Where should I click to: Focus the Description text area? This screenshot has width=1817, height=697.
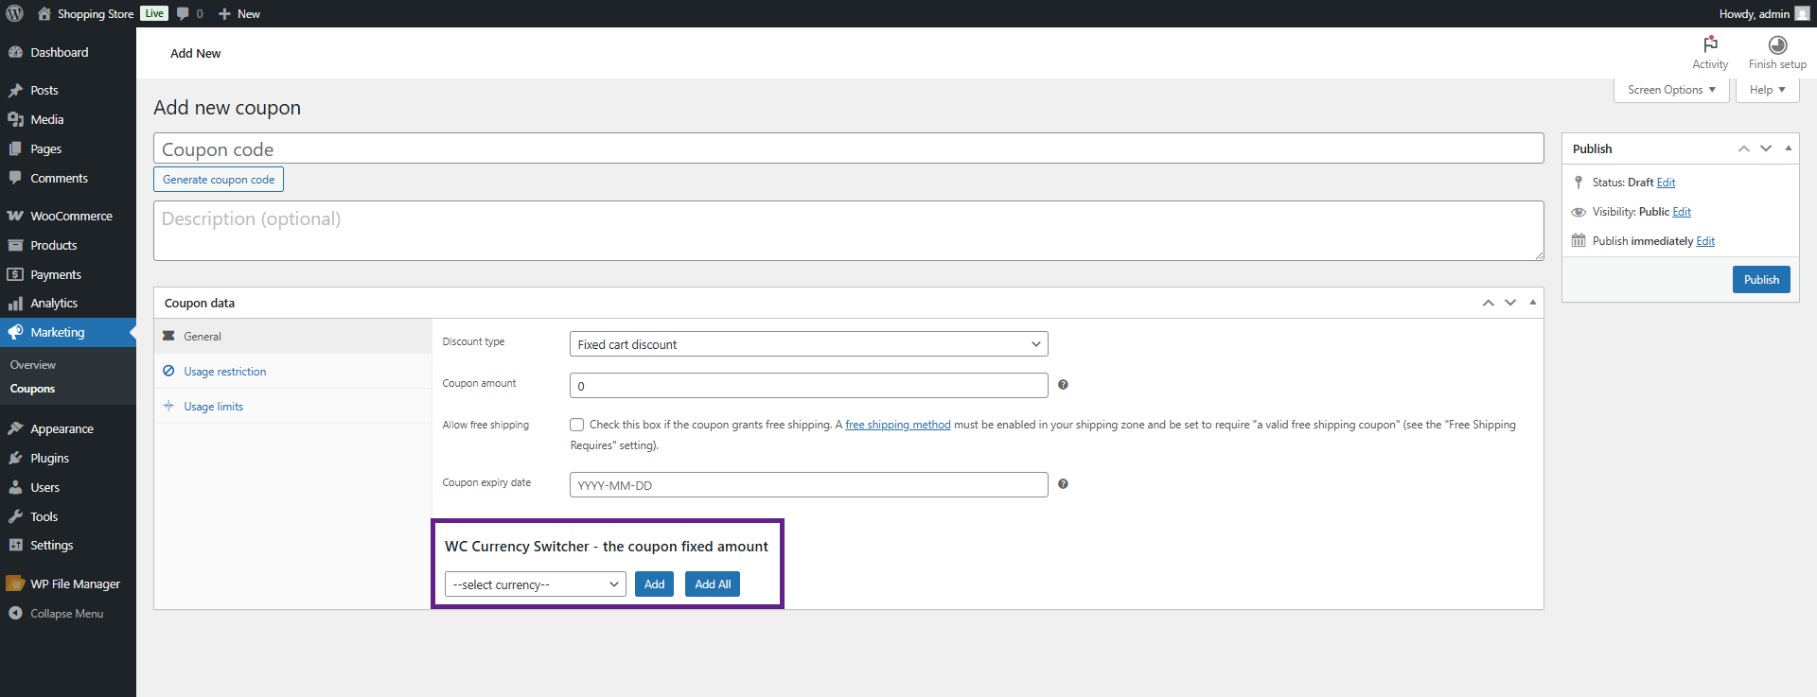849,231
